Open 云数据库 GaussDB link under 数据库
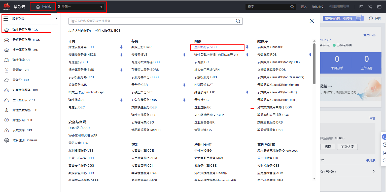Screen dimensions: 386x192 (270, 47)
